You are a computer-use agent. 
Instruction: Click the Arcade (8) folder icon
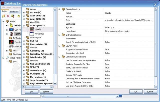[28, 12]
